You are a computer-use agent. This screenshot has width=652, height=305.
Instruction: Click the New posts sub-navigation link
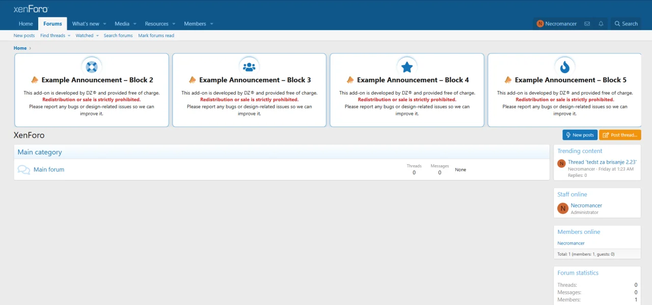pyautogui.click(x=24, y=36)
